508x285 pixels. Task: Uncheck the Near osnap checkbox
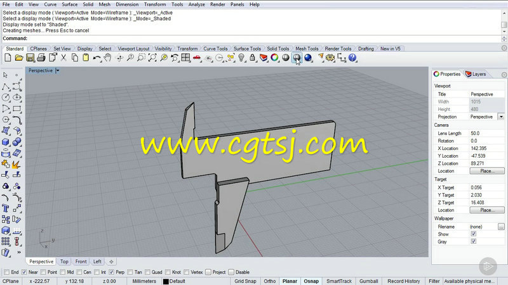[x=24, y=272]
